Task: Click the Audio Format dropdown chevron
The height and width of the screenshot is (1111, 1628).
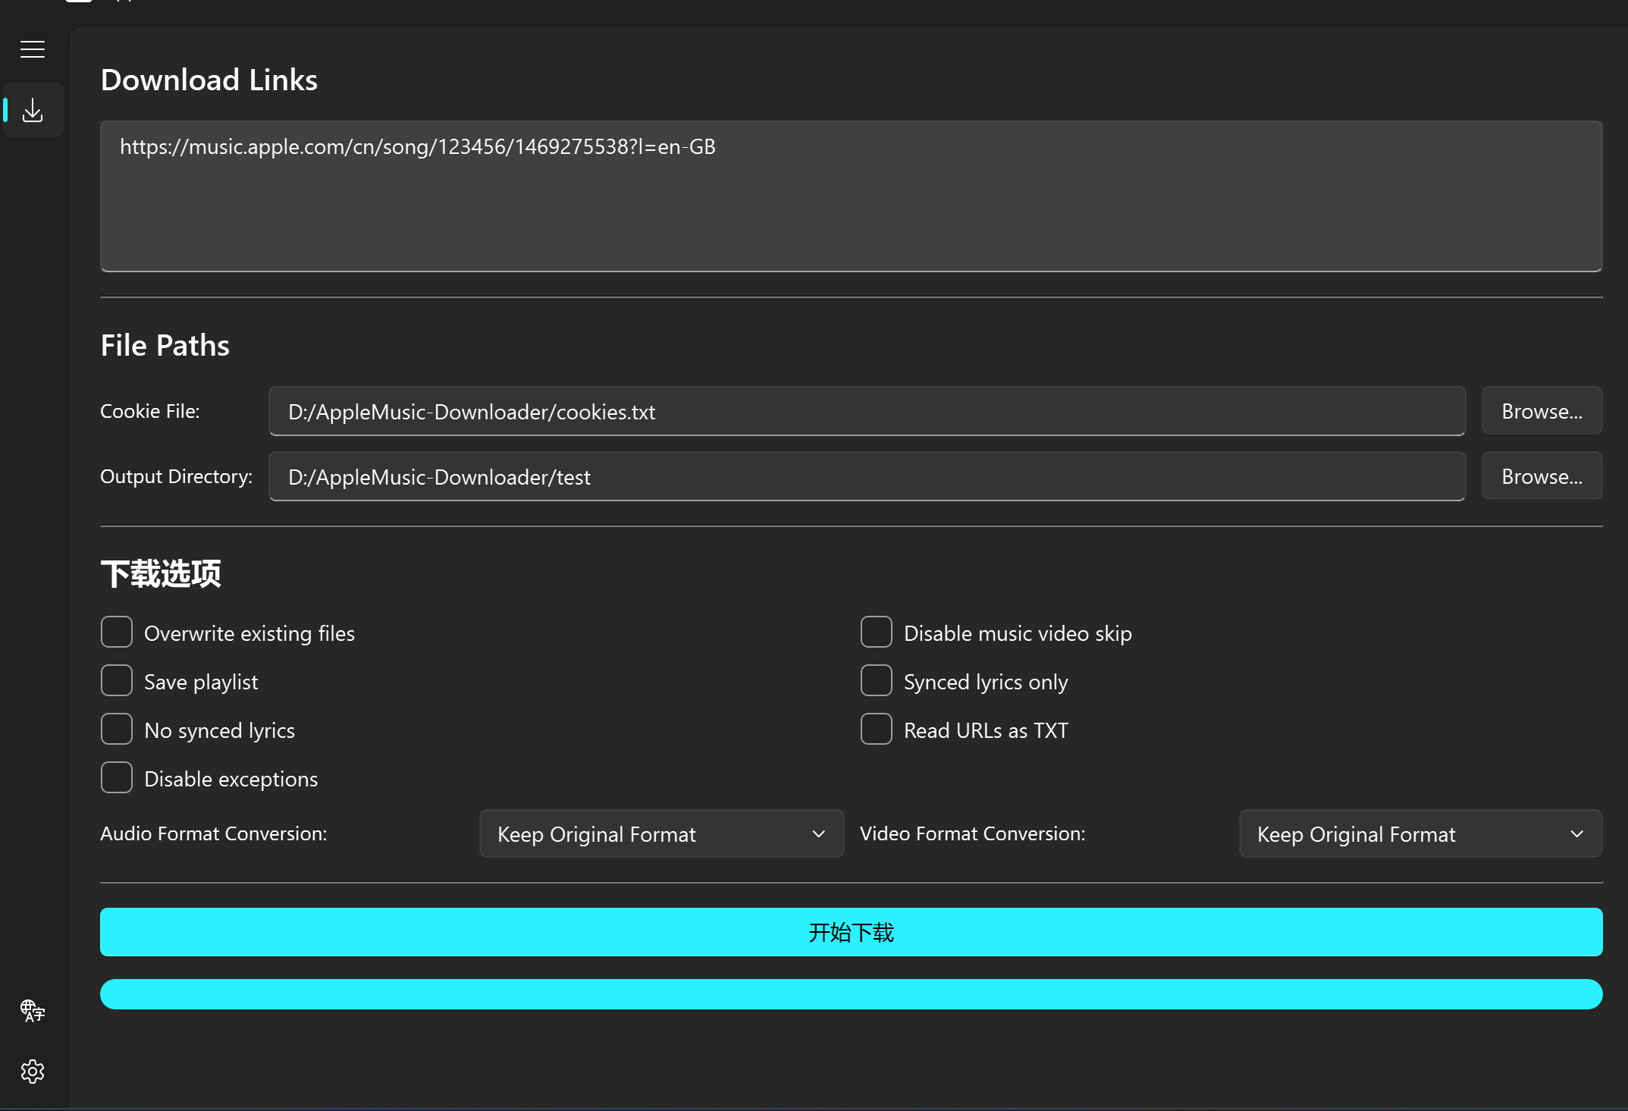Action: coord(818,834)
